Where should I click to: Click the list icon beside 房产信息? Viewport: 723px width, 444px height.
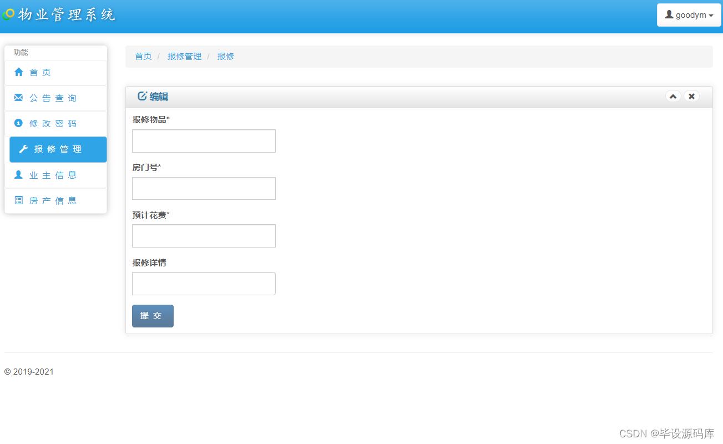pos(19,200)
